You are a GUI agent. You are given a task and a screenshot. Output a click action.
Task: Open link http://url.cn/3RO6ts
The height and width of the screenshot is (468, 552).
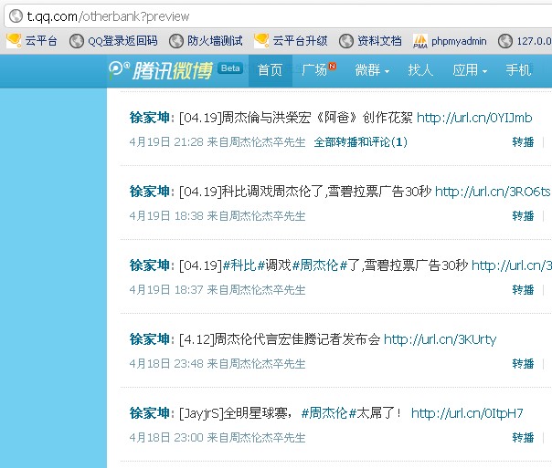coord(493,192)
